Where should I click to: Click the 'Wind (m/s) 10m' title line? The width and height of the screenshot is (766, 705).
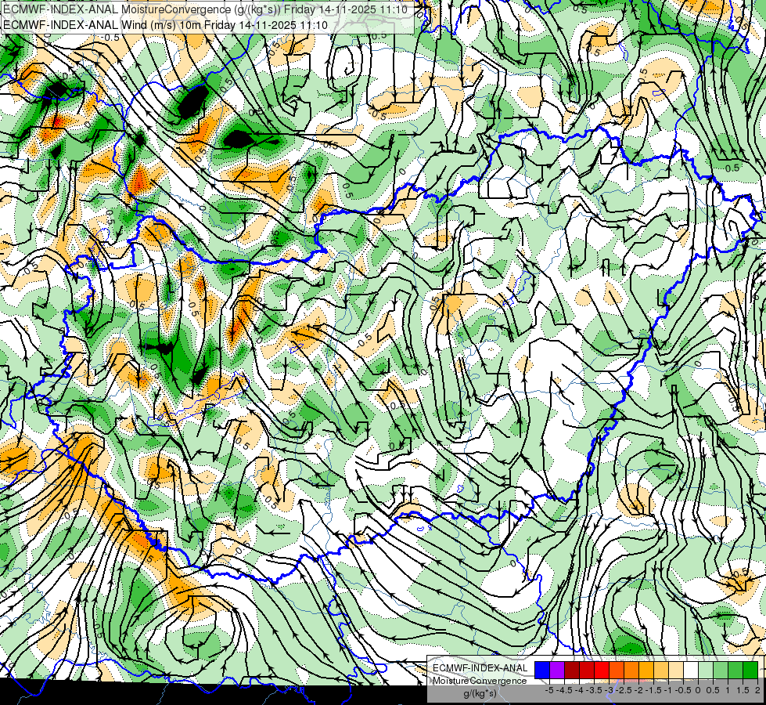pyautogui.click(x=165, y=25)
